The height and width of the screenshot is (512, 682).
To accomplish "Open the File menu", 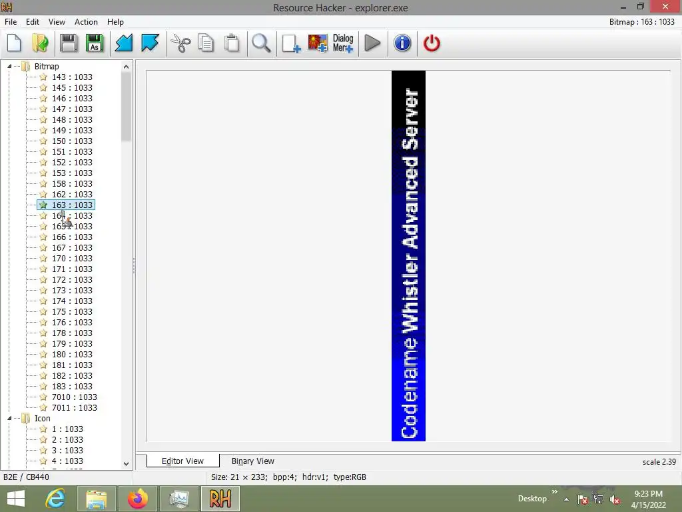I will click(11, 22).
